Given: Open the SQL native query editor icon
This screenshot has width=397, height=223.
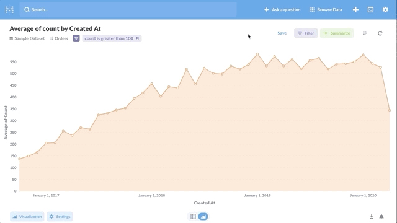Looking at the screenshot, I should pyautogui.click(x=370, y=10).
